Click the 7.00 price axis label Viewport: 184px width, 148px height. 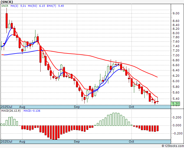point(176,55)
